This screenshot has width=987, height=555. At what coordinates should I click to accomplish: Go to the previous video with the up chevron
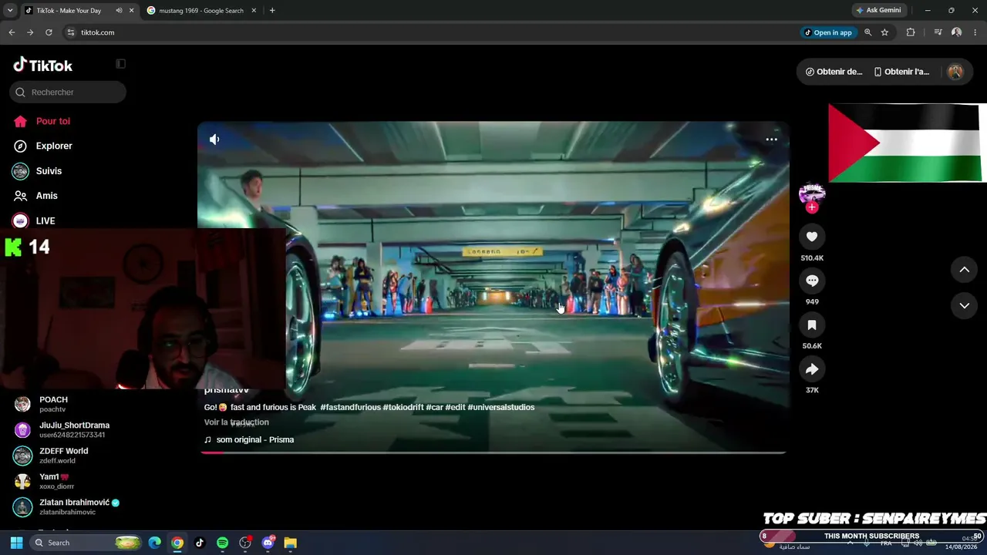pos(964,270)
